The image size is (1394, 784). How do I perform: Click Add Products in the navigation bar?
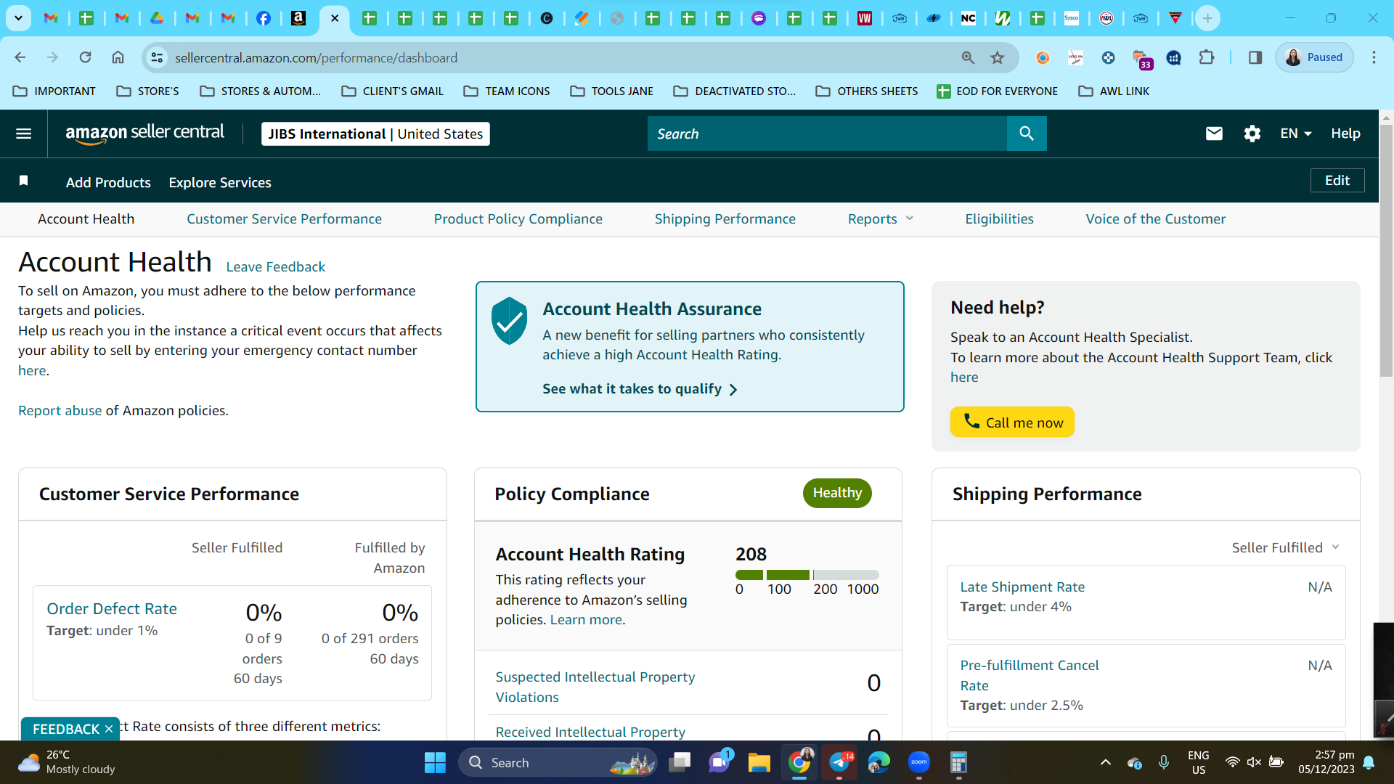(x=108, y=182)
